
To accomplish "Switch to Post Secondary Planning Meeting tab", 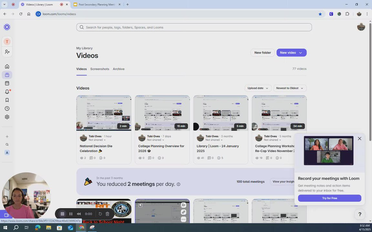I will (x=97, y=5).
